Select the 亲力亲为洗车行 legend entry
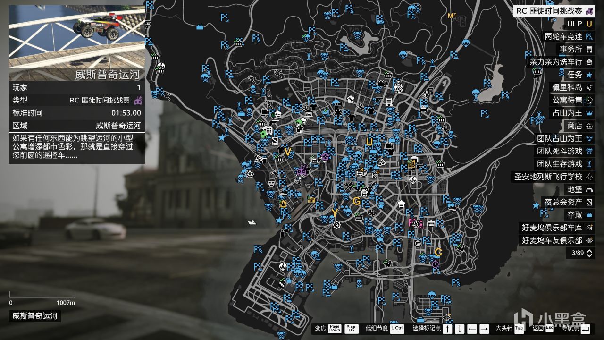 coord(561,62)
